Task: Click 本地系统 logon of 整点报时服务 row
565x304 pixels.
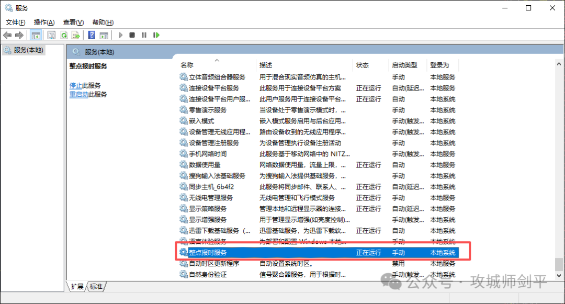Action: pos(443,253)
